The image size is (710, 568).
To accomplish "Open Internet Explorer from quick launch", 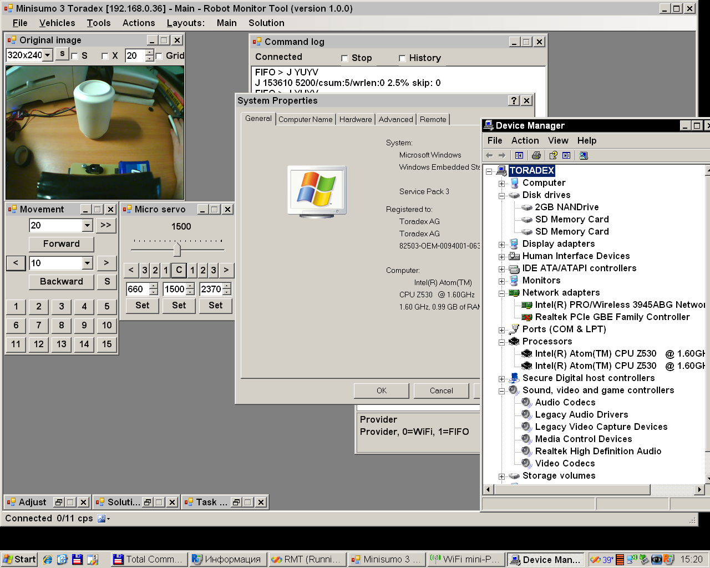I will click(48, 559).
